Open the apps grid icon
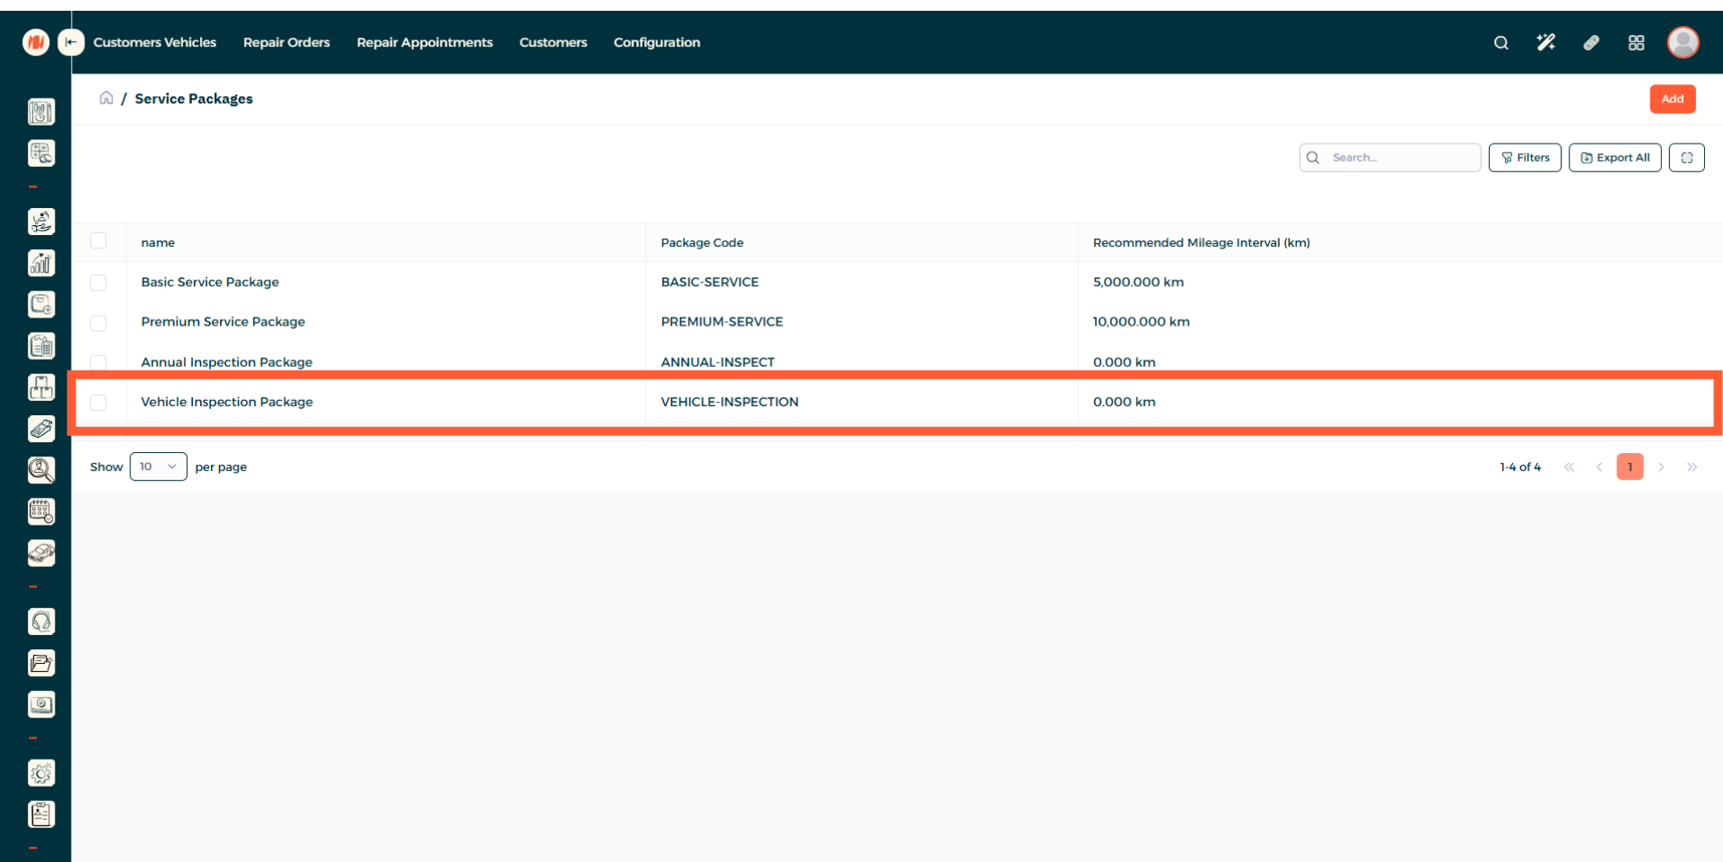Viewport: 1723px width, 862px height. [x=1636, y=42]
